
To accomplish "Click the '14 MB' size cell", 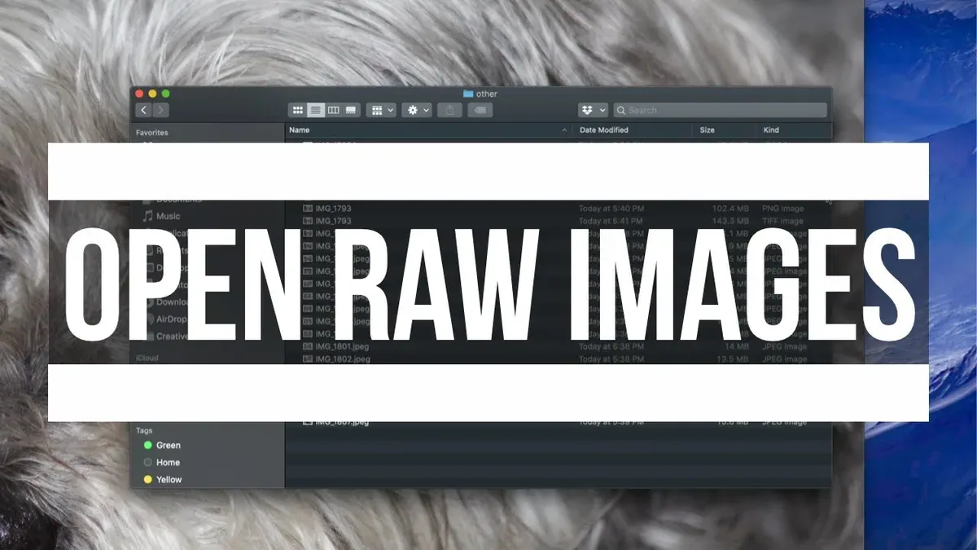I will pyautogui.click(x=736, y=346).
